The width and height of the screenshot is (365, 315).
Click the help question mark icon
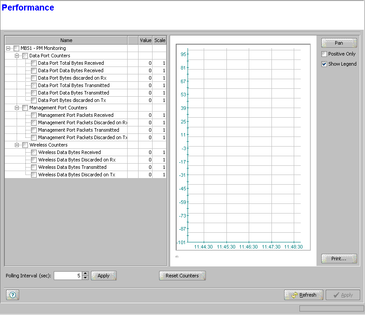(13, 295)
